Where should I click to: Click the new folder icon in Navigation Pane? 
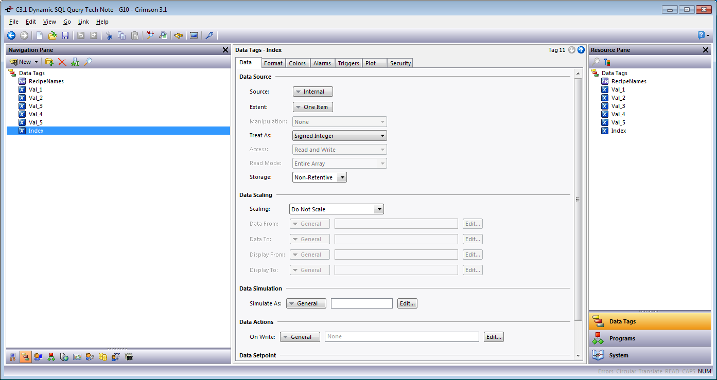pos(49,62)
